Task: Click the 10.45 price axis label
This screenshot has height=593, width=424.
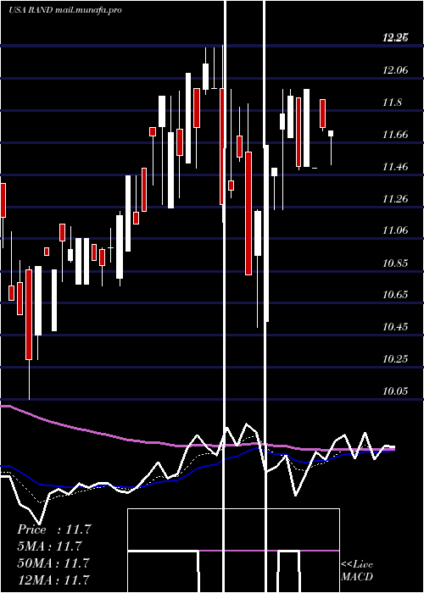Action: (x=395, y=326)
